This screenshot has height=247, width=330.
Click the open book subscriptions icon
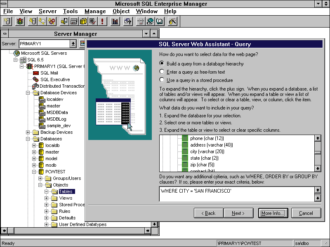pos(160,21)
